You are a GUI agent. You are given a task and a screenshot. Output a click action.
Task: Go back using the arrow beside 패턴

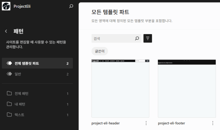6,31
